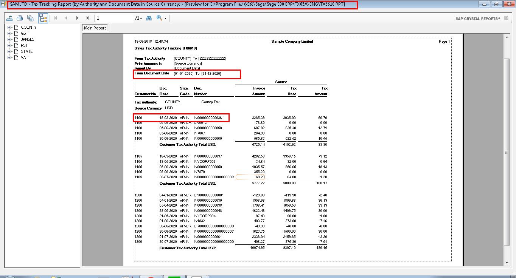The width and height of the screenshot is (516, 278).
Task: Toggle the group tree panel icon
Action: point(43,18)
